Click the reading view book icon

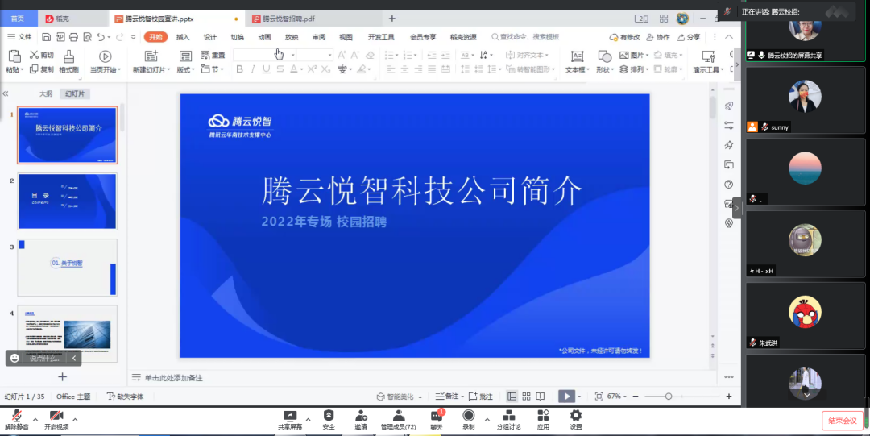pyautogui.click(x=540, y=396)
